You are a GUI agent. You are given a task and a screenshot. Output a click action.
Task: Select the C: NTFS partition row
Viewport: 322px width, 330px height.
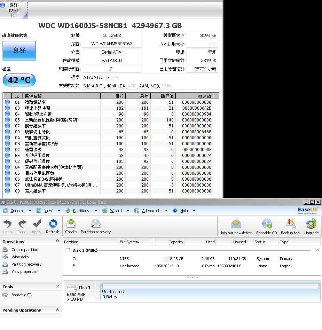pyautogui.click(x=191, y=259)
